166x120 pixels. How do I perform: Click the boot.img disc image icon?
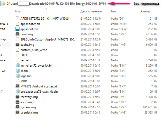[x=17, y=34]
